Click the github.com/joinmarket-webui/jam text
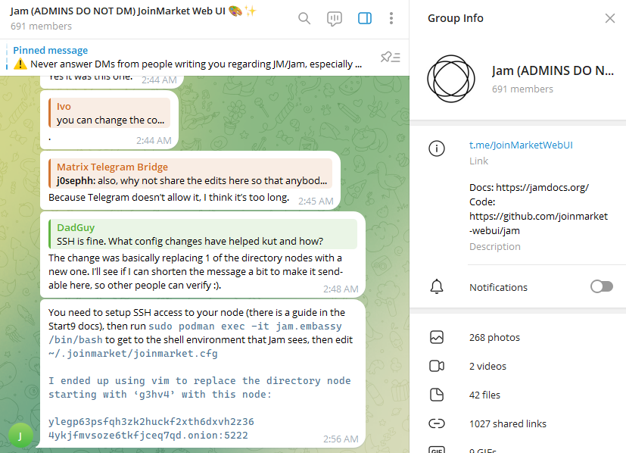The height and width of the screenshot is (453, 626). tap(538, 223)
